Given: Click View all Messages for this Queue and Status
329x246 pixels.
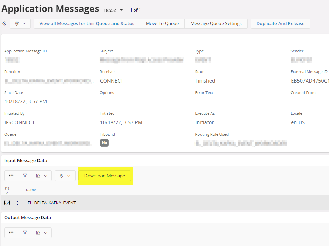Looking at the screenshot, I should (87, 24).
